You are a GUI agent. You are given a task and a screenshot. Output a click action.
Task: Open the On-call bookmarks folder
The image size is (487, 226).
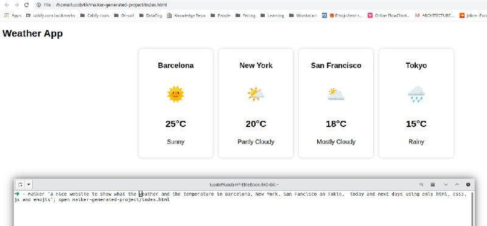124,15
